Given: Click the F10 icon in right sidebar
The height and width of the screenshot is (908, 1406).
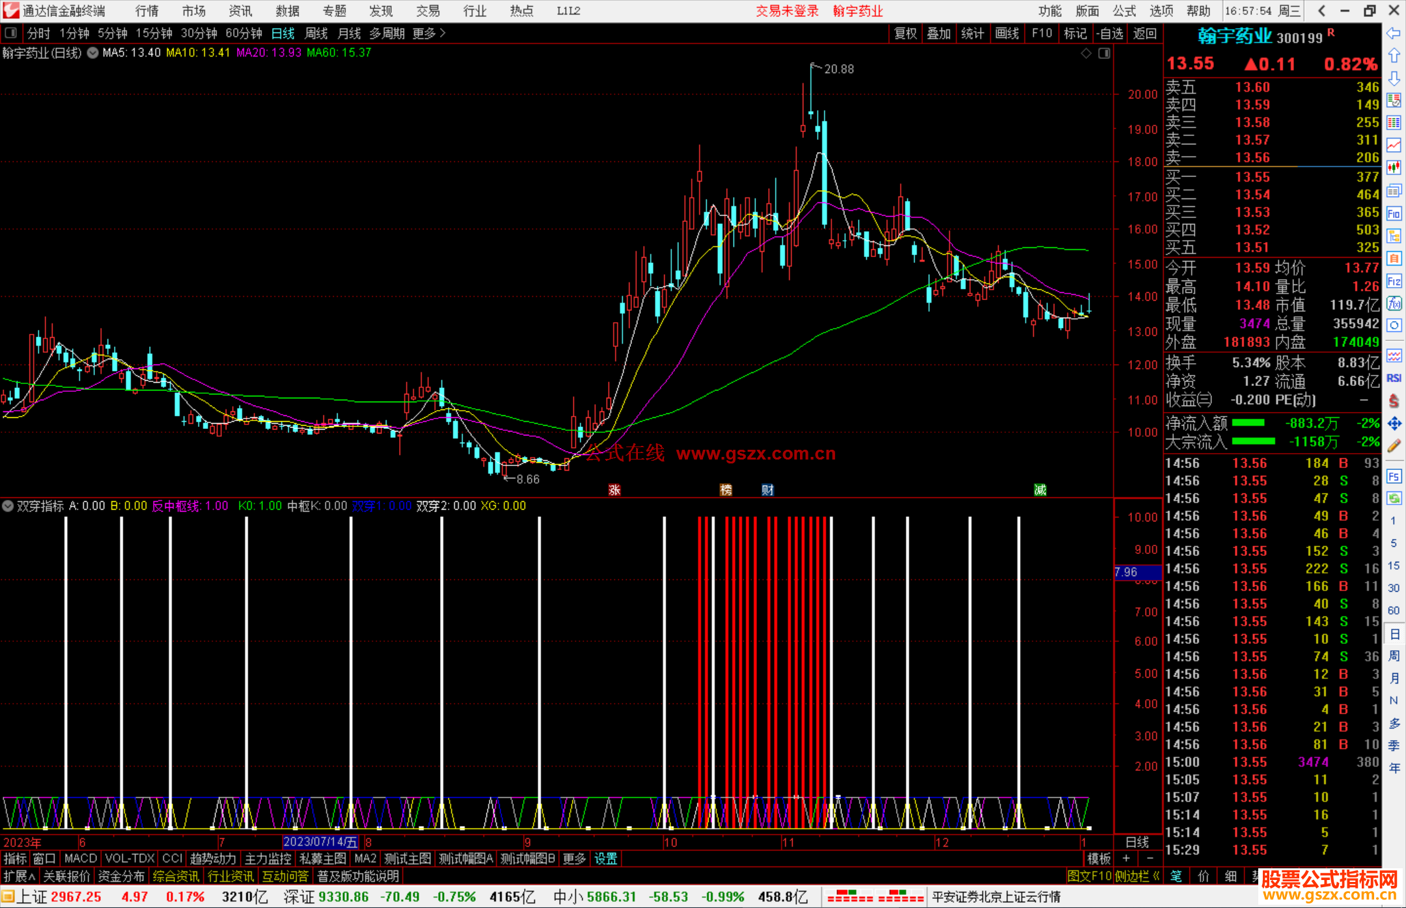Looking at the screenshot, I should click(1394, 213).
